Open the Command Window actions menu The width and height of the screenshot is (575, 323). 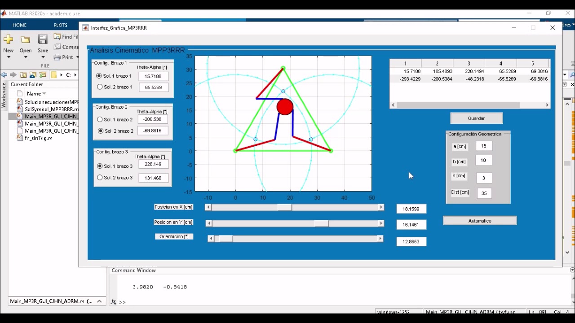[572, 270]
